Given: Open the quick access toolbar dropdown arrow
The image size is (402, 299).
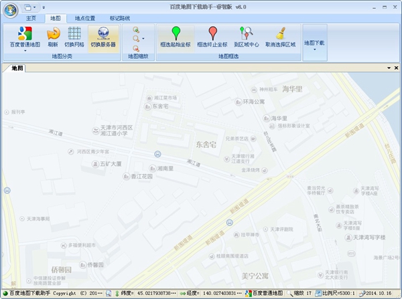Looking at the screenshot, I should click(44, 7).
